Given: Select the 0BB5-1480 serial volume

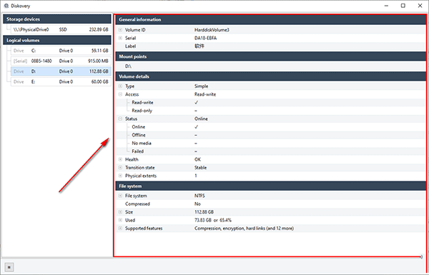Looking at the screenshot, I should 61,61.
